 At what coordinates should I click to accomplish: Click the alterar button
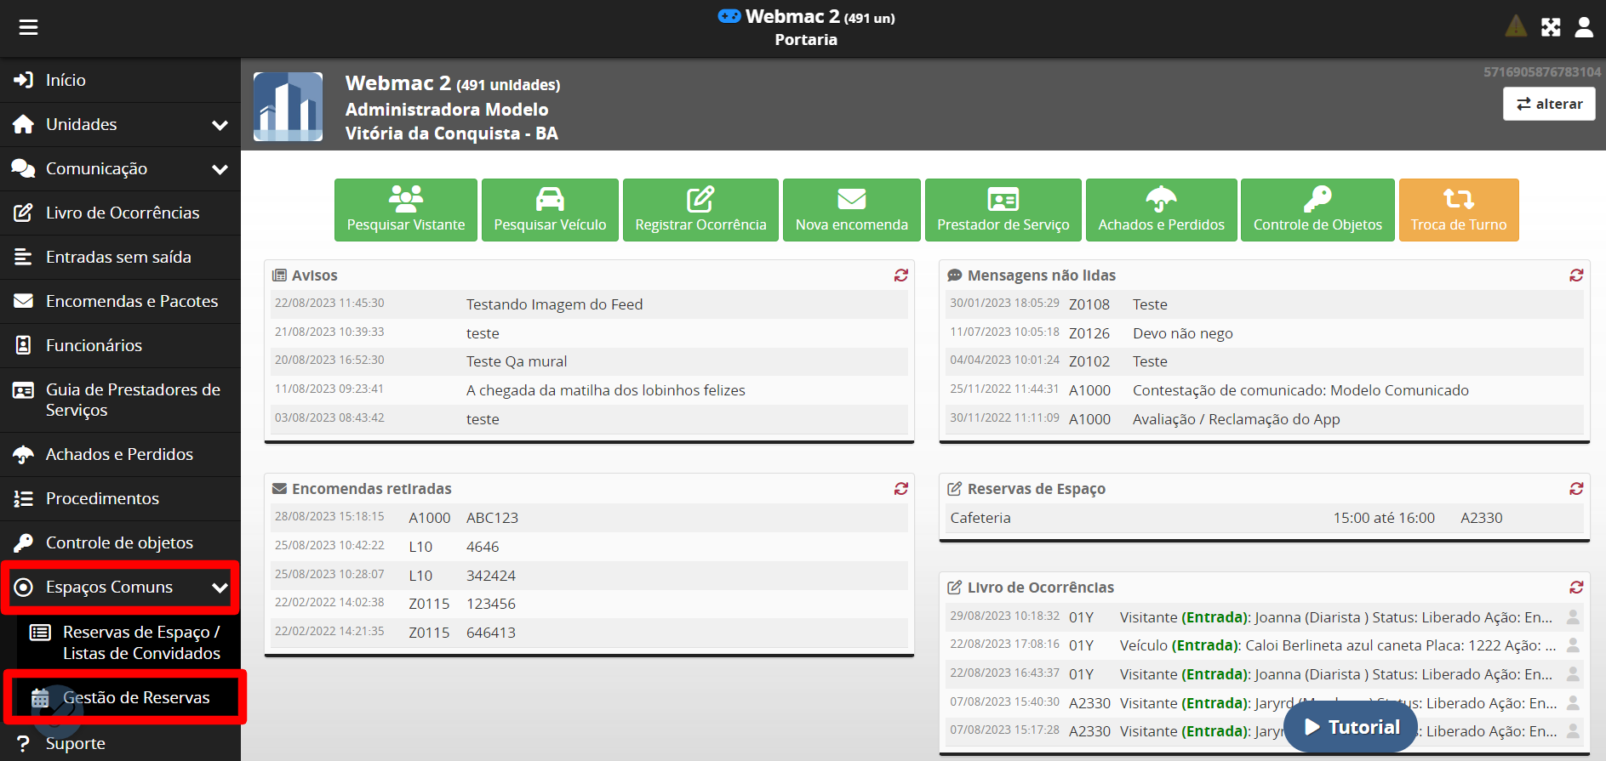(1549, 104)
